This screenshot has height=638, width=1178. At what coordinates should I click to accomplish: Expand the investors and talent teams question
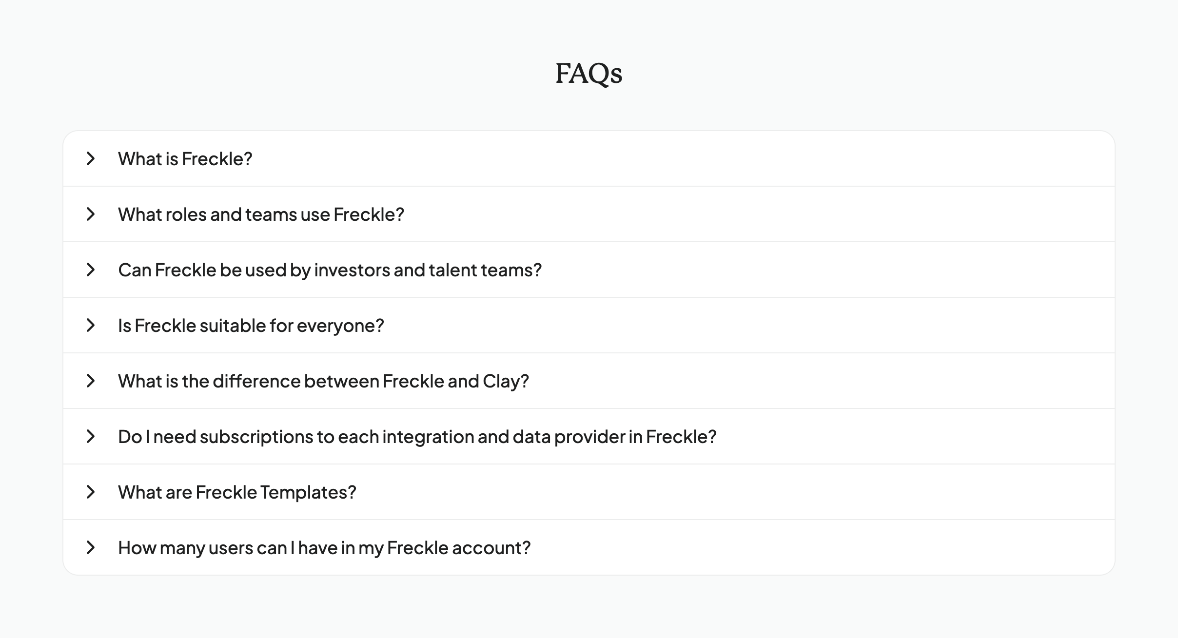click(91, 270)
